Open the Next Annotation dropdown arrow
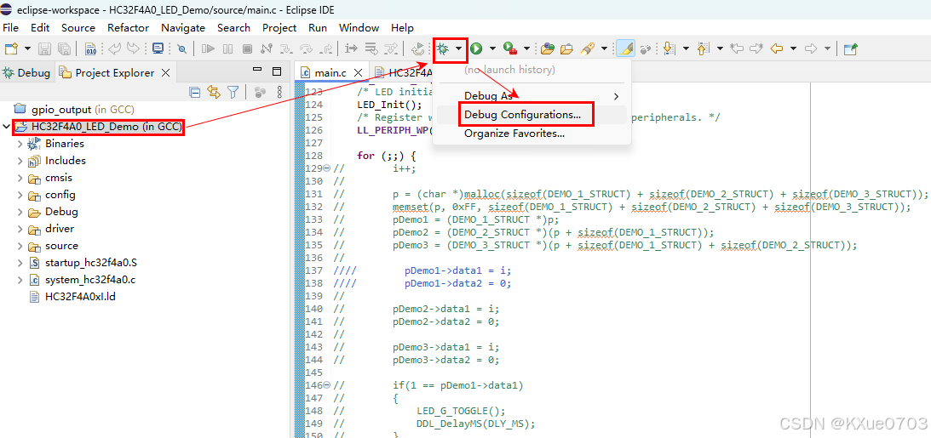The height and width of the screenshot is (438, 931). click(686, 48)
